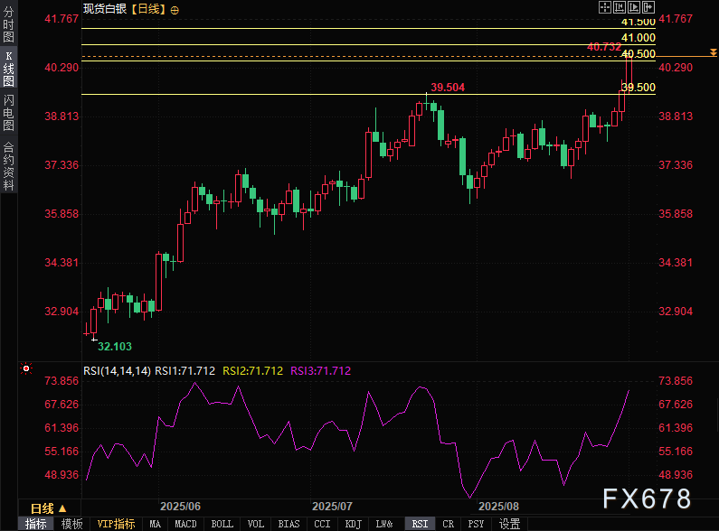Screen dimensions: 719x531
Task: Enable the BOLL indicator
Action: [221, 524]
